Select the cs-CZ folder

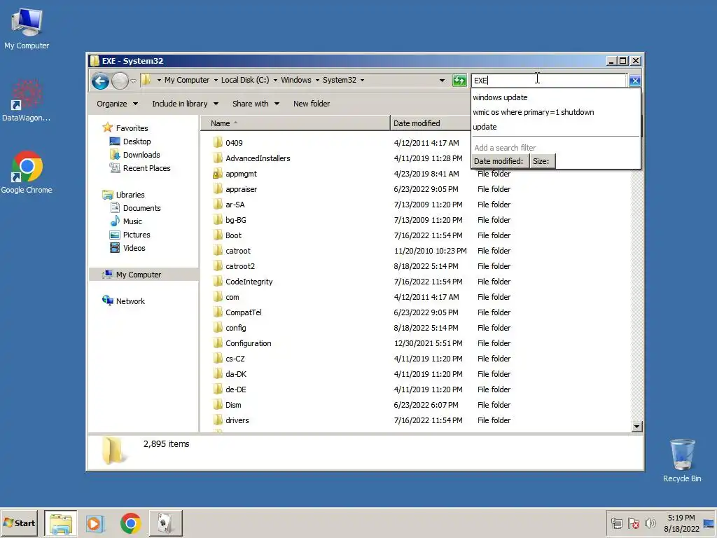point(235,359)
